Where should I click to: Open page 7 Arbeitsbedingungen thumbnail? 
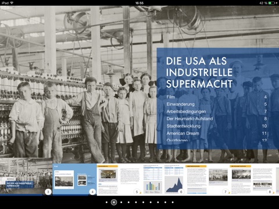(207, 179)
